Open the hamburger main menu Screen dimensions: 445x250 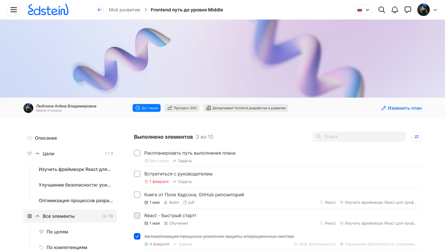(14, 10)
